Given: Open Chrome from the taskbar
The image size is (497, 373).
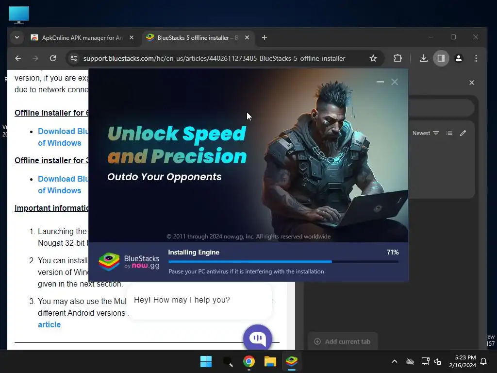Looking at the screenshot, I should tap(249, 361).
